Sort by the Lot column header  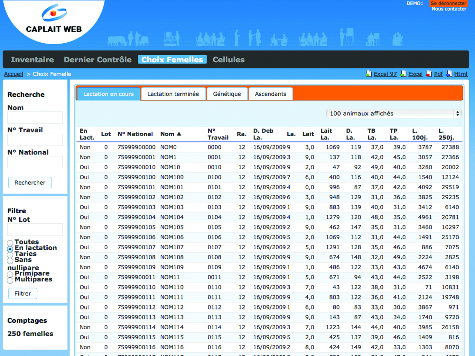(106, 134)
